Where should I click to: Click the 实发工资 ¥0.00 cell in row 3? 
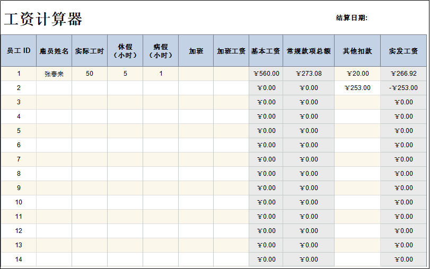[403, 102]
